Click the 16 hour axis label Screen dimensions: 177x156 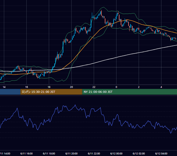[27, 87]
